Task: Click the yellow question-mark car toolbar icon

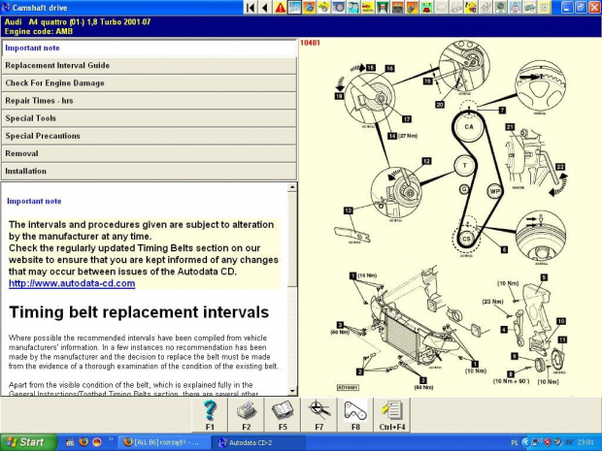Action: (471, 8)
